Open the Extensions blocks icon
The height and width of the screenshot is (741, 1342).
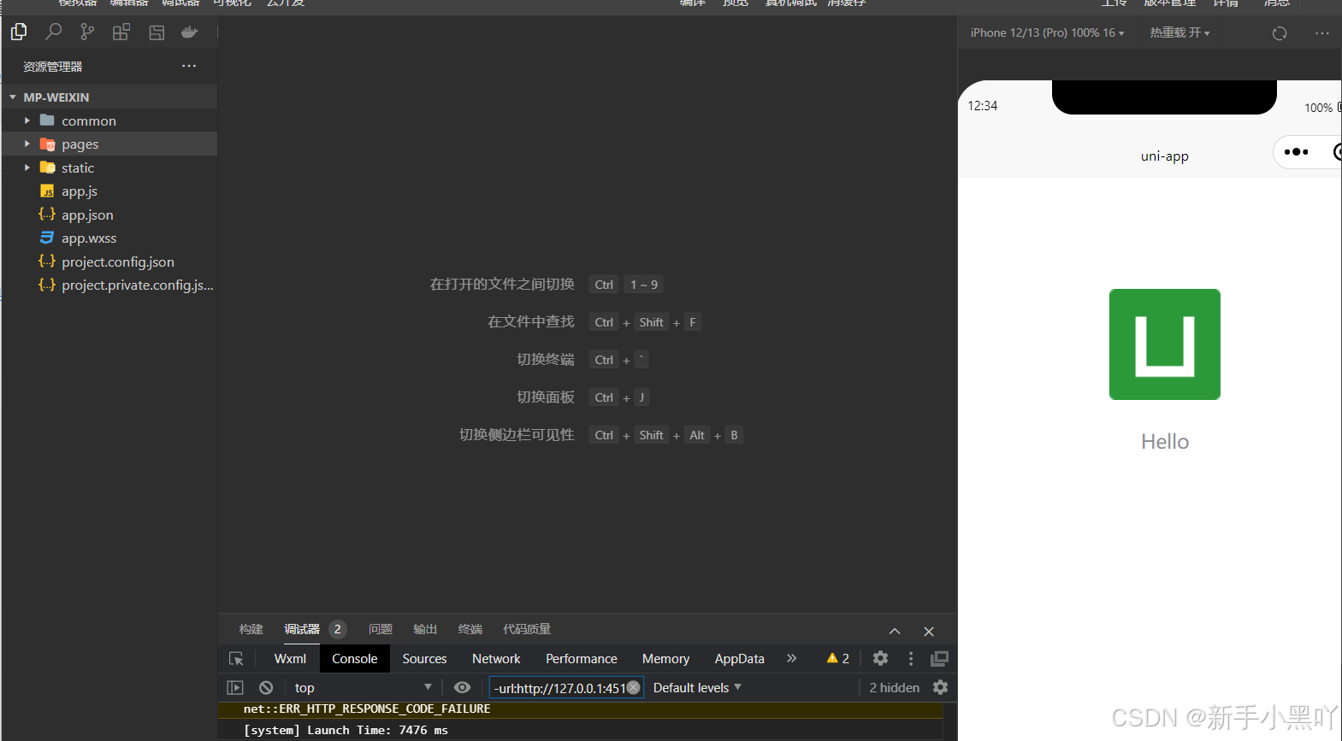pyautogui.click(x=121, y=32)
